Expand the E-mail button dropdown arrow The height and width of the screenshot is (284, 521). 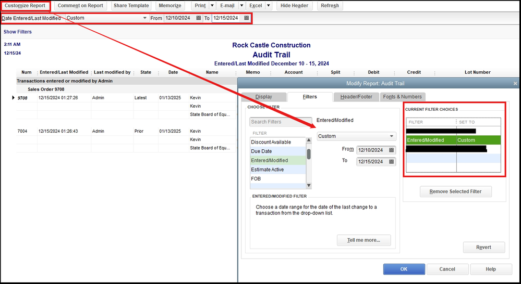241,6
